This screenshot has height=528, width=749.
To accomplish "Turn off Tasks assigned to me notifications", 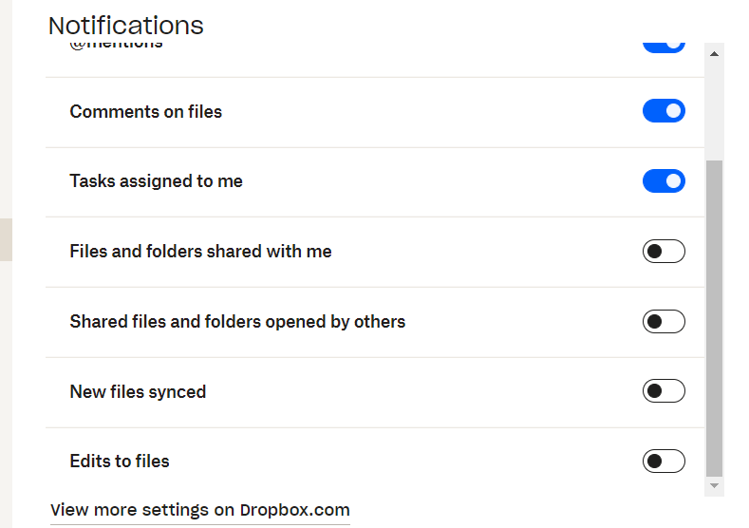I will [664, 180].
